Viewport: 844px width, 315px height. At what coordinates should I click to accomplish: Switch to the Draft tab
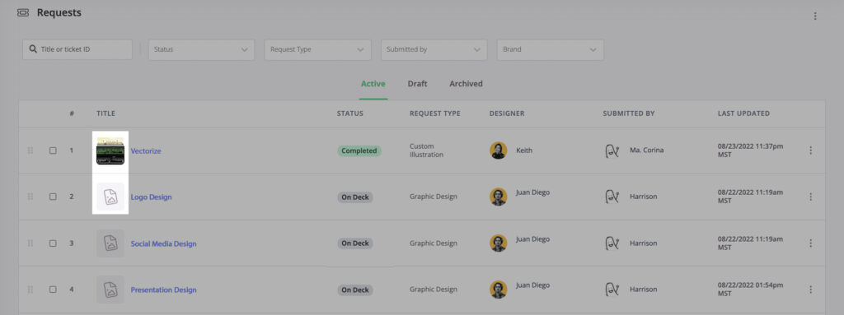pyautogui.click(x=417, y=84)
